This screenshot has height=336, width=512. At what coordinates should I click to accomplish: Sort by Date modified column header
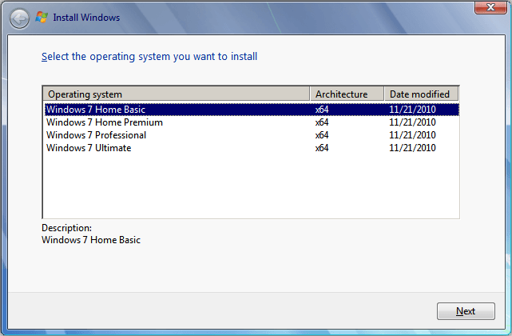pyautogui.click(x=421, y=94)
